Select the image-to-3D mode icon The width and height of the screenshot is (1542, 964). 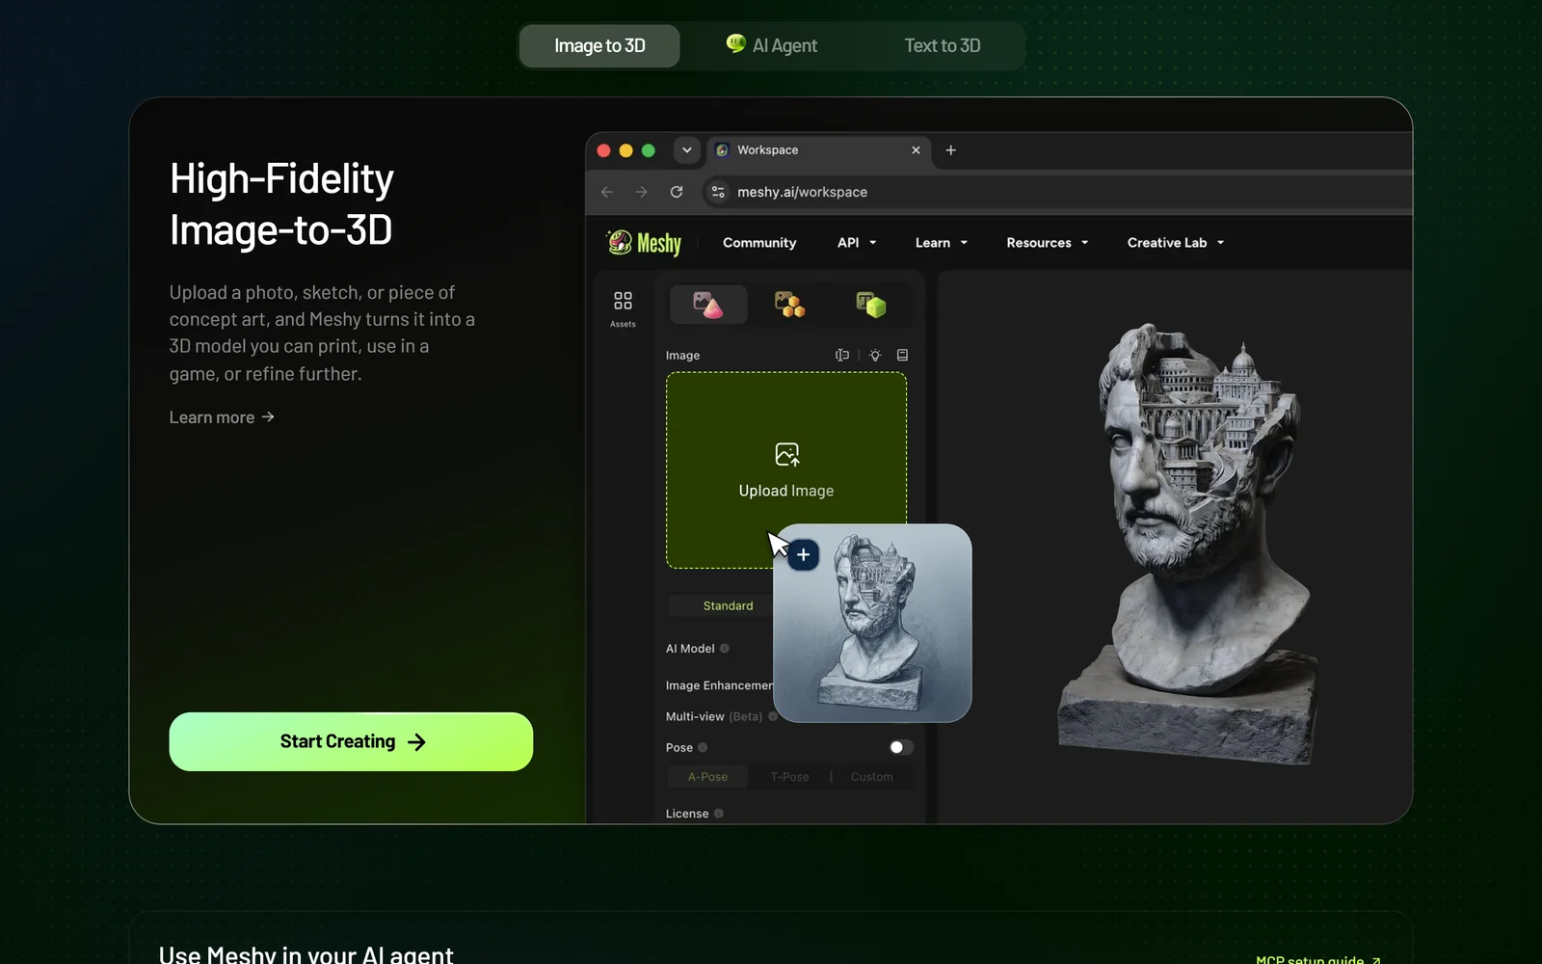pos(708,305)
